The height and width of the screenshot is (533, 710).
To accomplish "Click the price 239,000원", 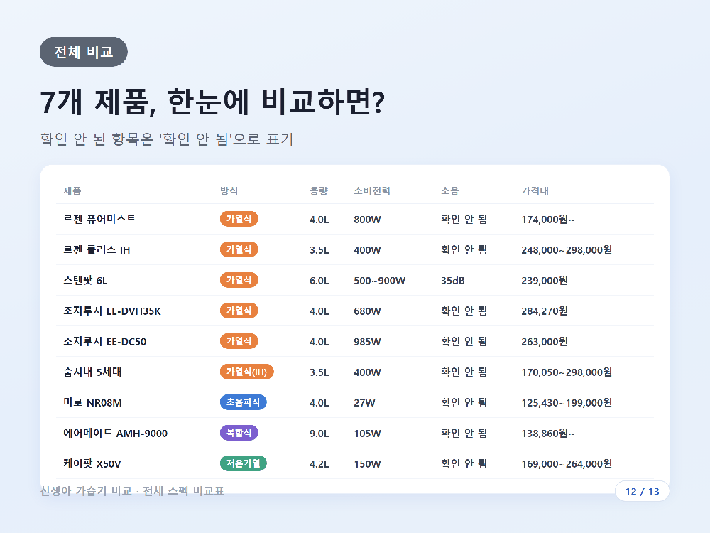I will tap(545, 281).
